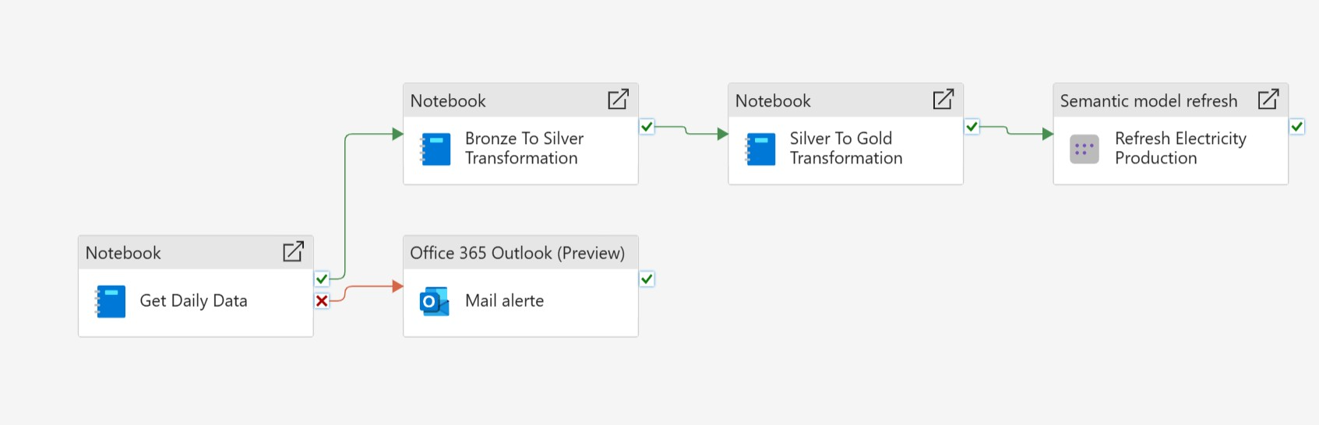This screenshot has height=425, width=1319.
Task: Select Mail alerte on-success checkmark output
Action: click(x=647, y=279)
